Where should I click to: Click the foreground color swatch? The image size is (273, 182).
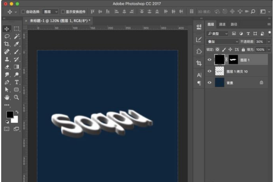point(9,114)
